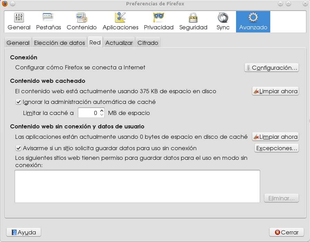Switch to Elección de datos tab

(x=59, y=43)
